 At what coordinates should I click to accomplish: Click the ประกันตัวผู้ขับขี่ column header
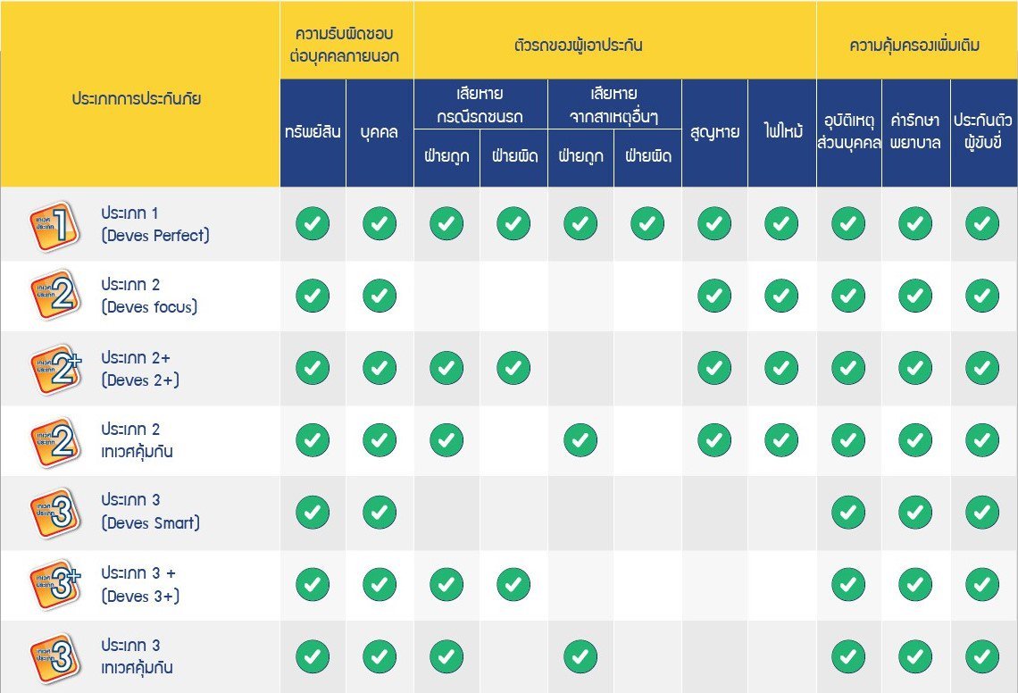pyautogui.click(x=983, y=133)
